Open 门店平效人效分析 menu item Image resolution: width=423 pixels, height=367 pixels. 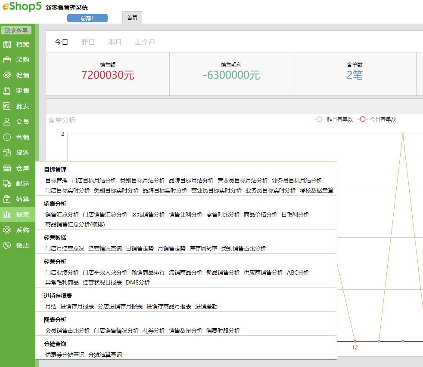[105, 272]
